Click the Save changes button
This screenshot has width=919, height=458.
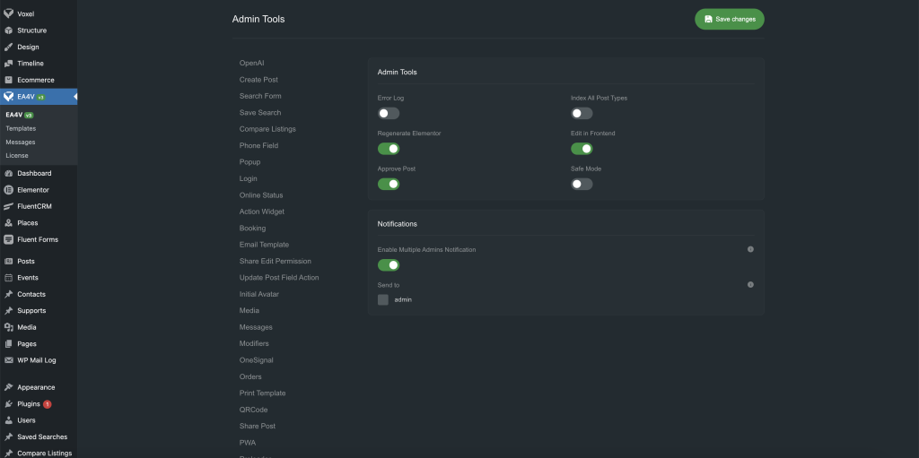pyautogui.click(x=729, y=19)
